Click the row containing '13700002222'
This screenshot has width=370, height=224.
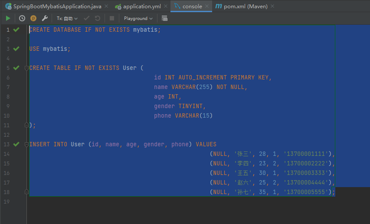coord(272,163)
